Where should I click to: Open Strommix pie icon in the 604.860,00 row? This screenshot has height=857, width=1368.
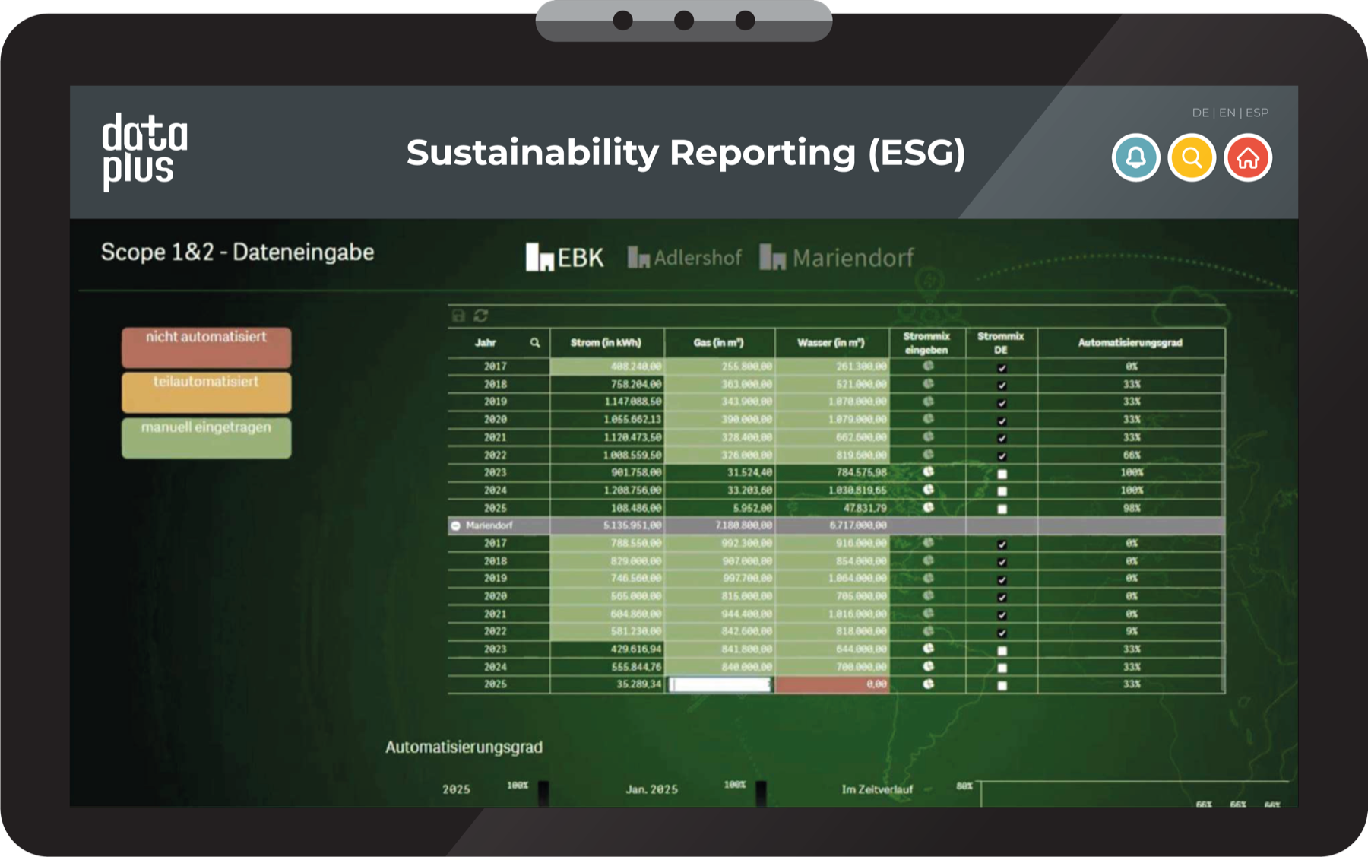pyautogui.click(x=928, y=614)
